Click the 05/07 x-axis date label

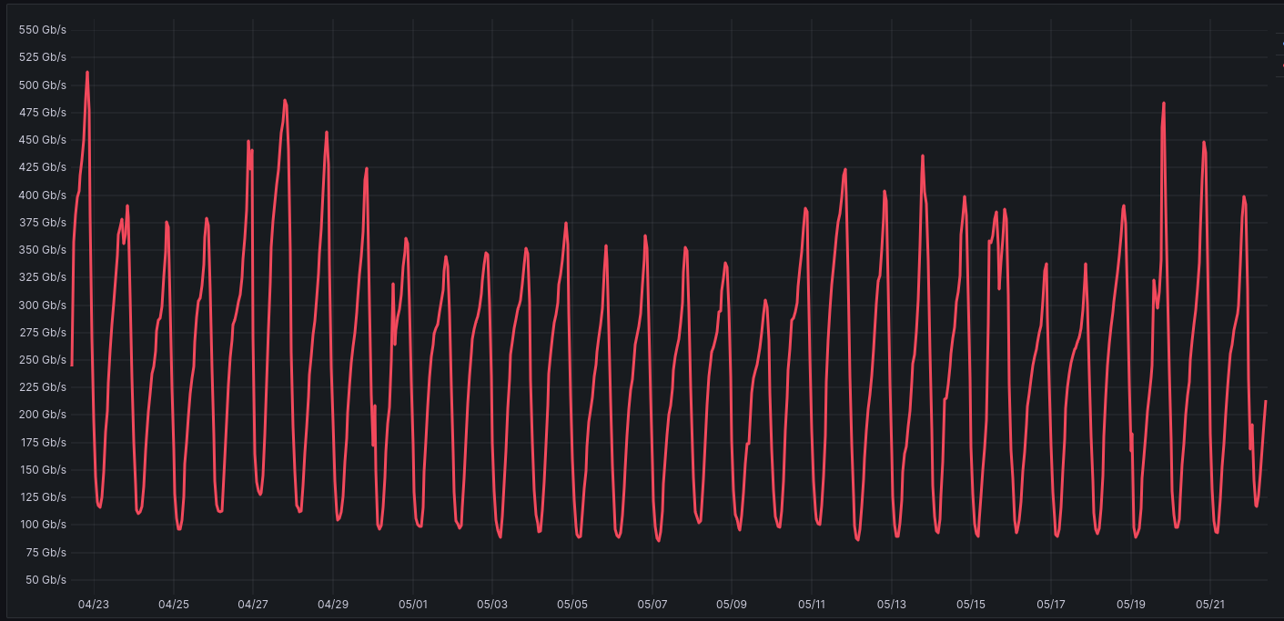coord(652,604)
